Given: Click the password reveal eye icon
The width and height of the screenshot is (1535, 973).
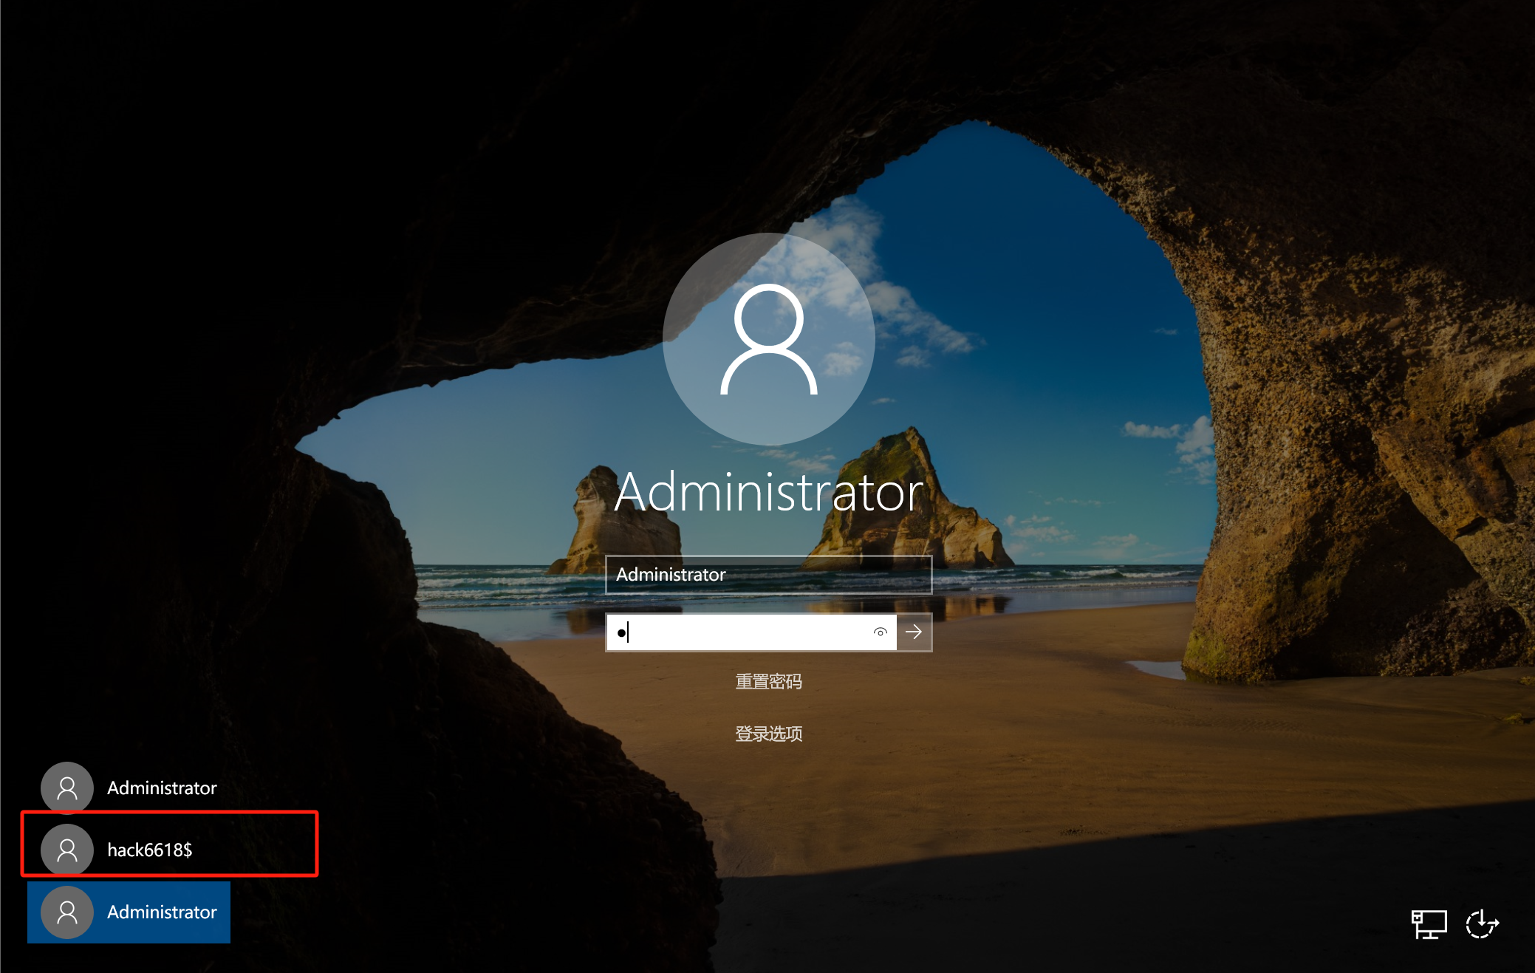Looking at the screenshot, I should click(x=880, y=632).
